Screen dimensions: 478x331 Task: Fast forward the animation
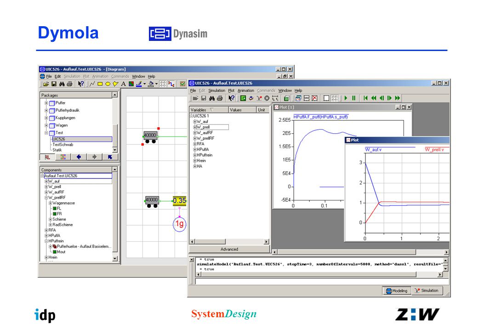tap(397, 98)
